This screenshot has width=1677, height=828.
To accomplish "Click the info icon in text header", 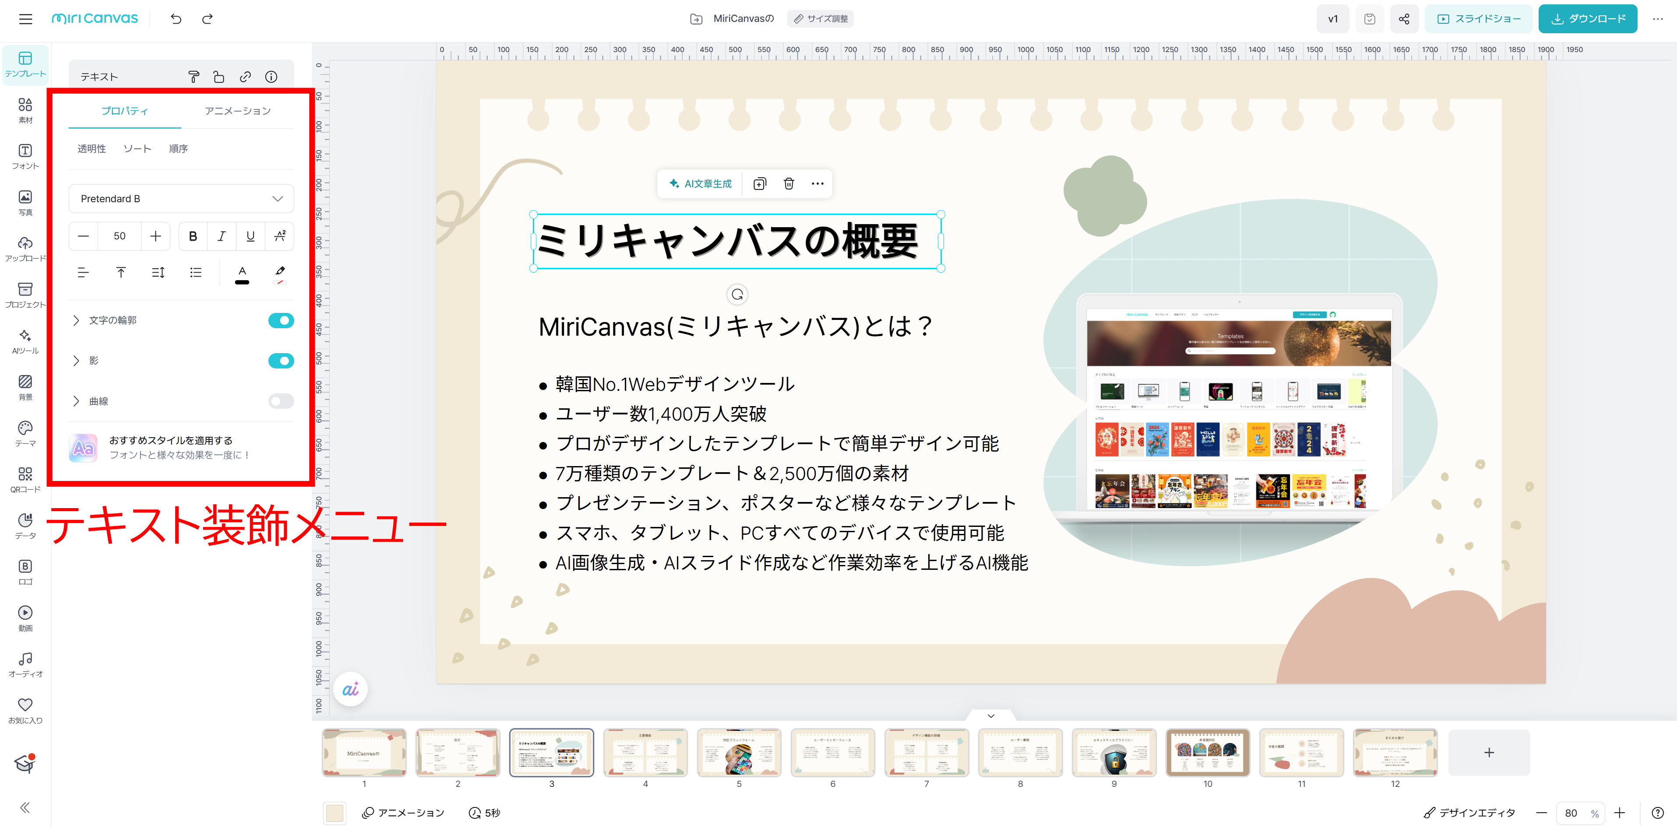I will coord(271,77).
